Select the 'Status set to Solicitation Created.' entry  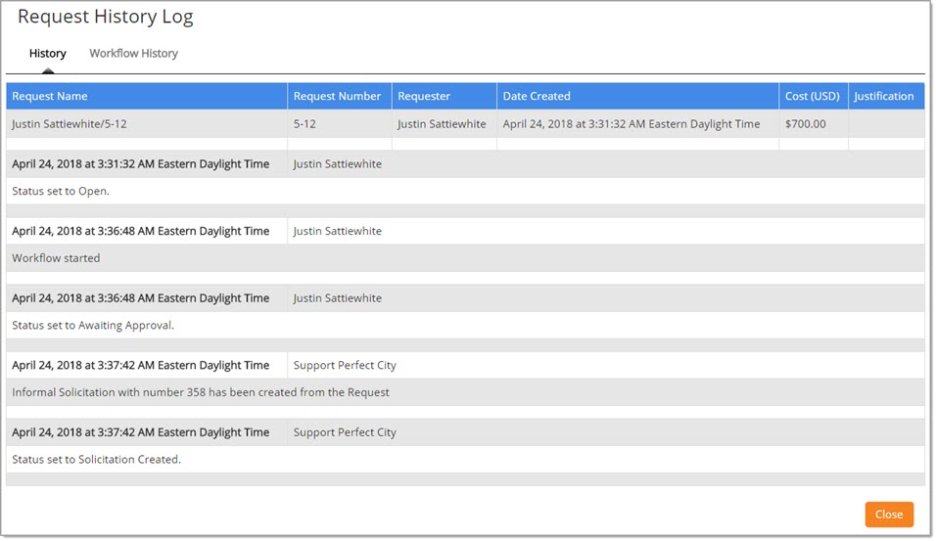tap(96, 459)
